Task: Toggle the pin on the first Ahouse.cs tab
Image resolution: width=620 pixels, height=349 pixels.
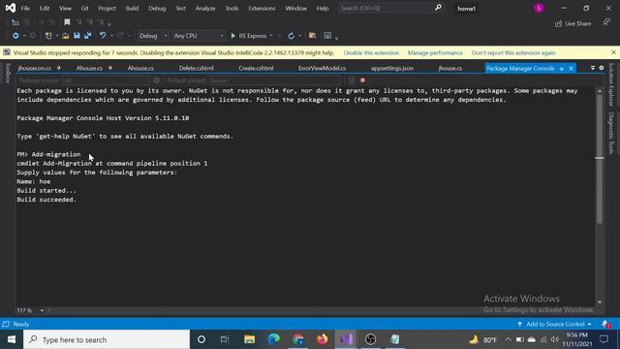Action: (109, 68)
